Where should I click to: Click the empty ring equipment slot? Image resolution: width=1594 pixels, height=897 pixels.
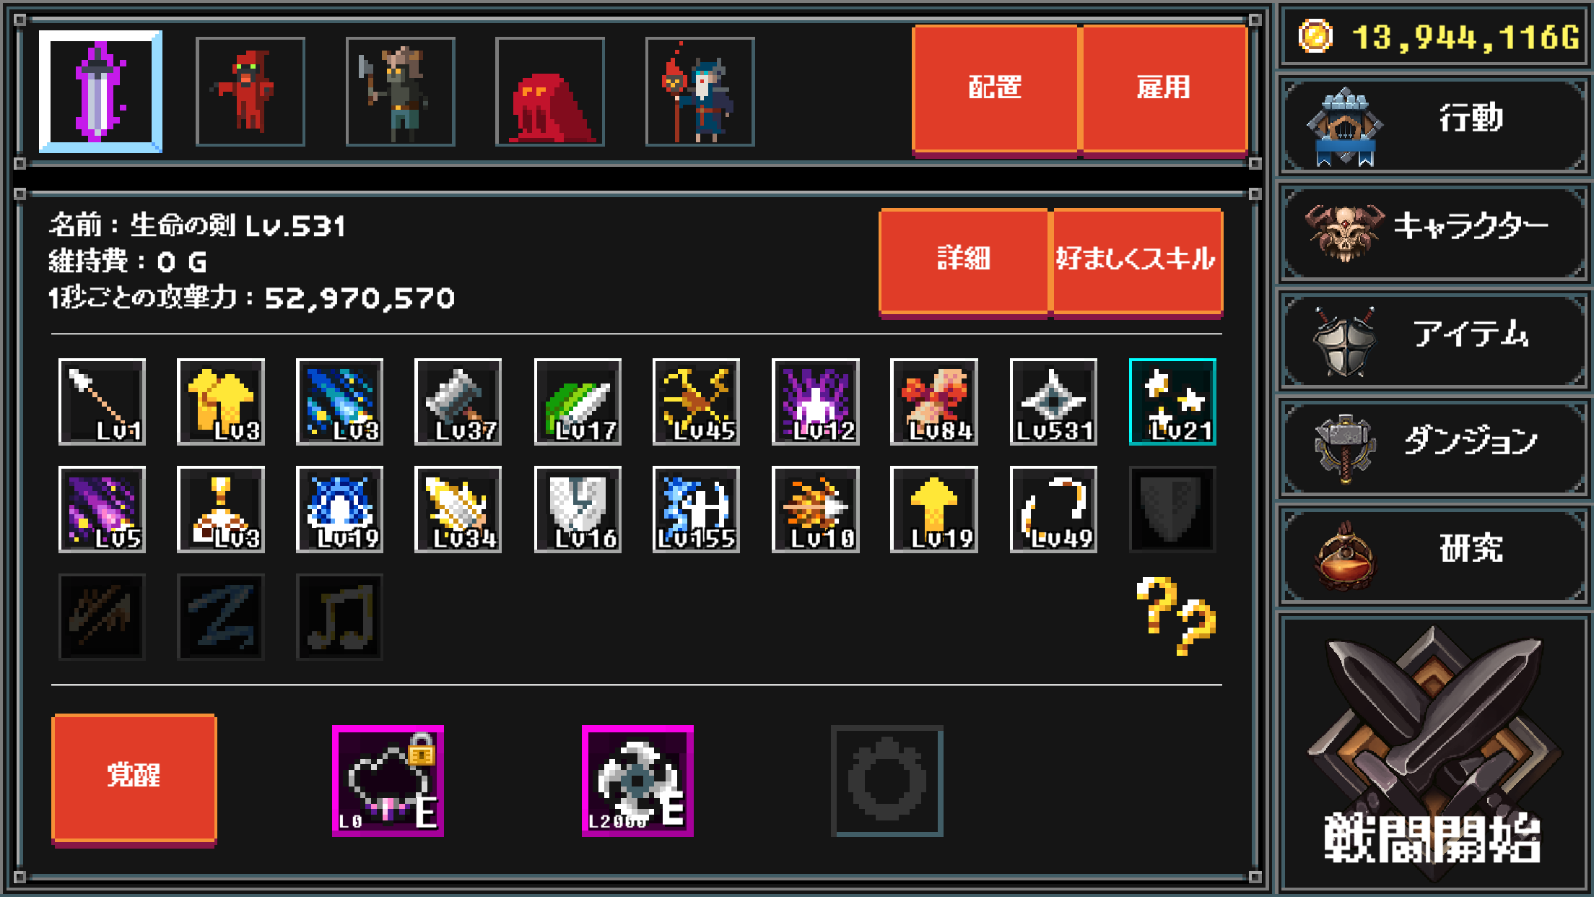point(887,781)
